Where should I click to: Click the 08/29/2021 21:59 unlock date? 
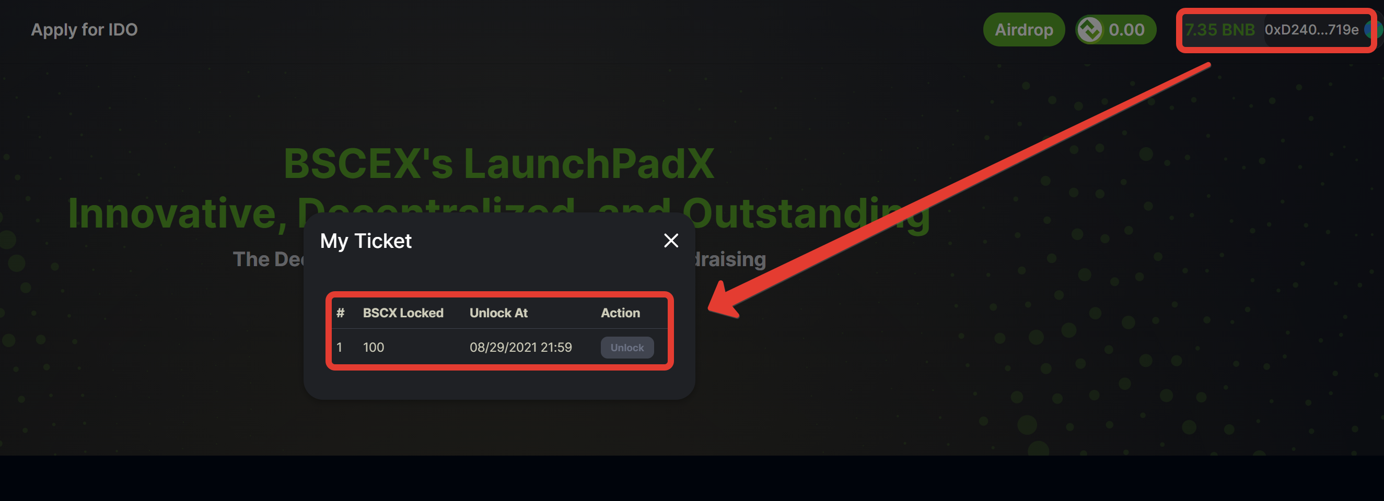tap(520, 347)
